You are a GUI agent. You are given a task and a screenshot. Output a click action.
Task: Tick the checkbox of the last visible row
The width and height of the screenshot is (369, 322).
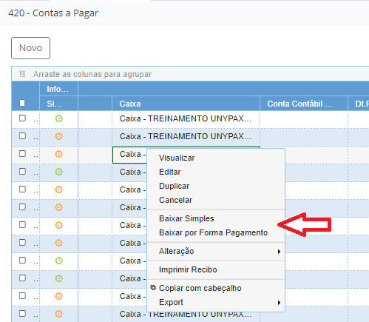[x=22, y=314]
